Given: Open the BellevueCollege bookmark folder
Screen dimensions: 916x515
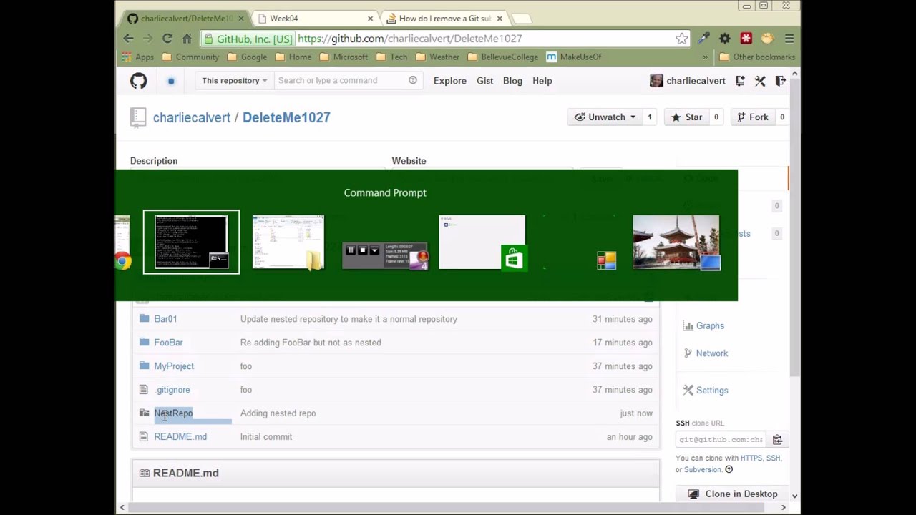Looking at the screenshot, I should point(502,57).
